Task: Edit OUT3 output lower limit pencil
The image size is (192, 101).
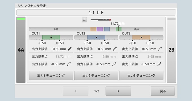Action: [159, 64]
